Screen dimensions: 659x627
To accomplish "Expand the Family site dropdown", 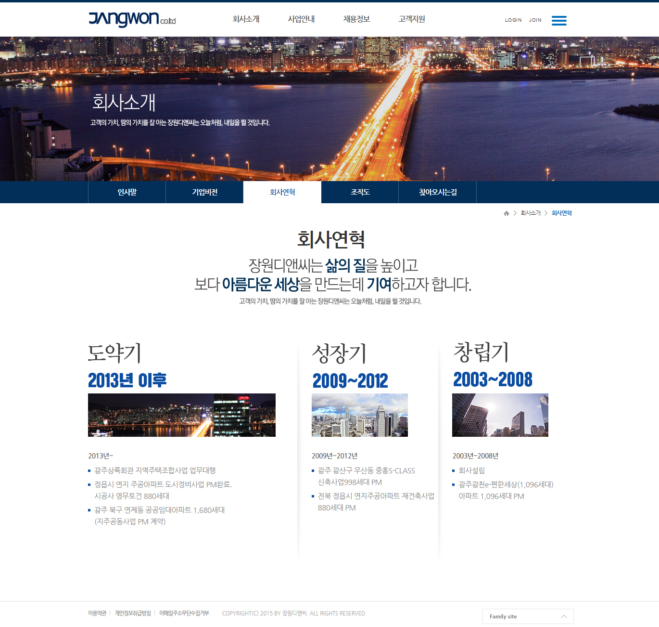I will click(527, 616).
